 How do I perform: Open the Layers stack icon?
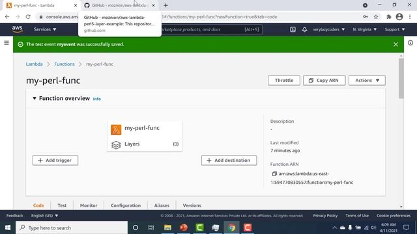116,145
